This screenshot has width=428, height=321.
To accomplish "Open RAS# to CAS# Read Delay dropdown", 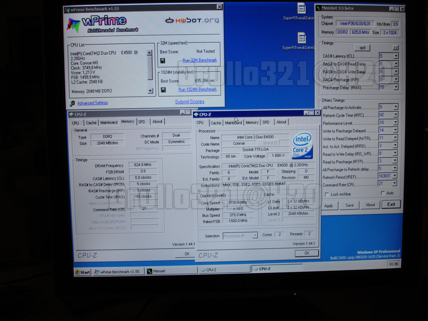I will tap(396, 64).
